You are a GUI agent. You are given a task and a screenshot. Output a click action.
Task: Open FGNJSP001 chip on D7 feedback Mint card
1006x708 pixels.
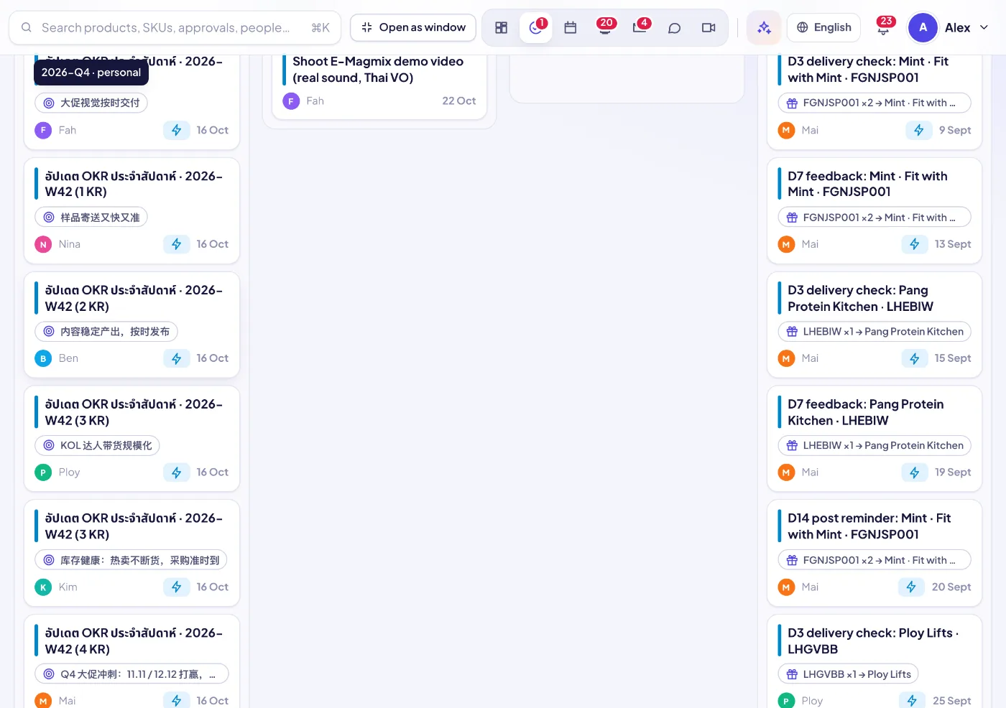(875, 217)
